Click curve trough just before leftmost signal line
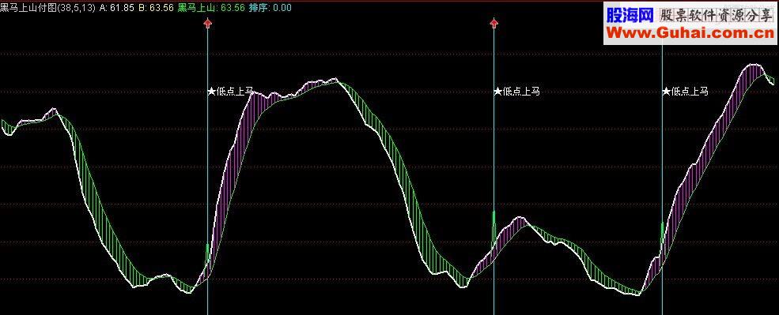 [x=189, y=292]
